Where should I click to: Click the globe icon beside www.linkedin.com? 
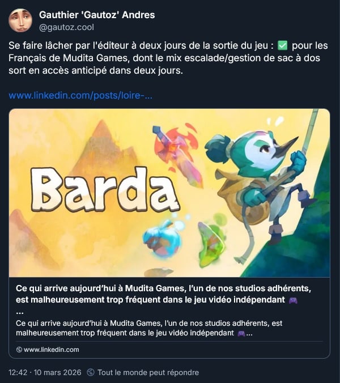pyautogui.click(x=19, y=350)
